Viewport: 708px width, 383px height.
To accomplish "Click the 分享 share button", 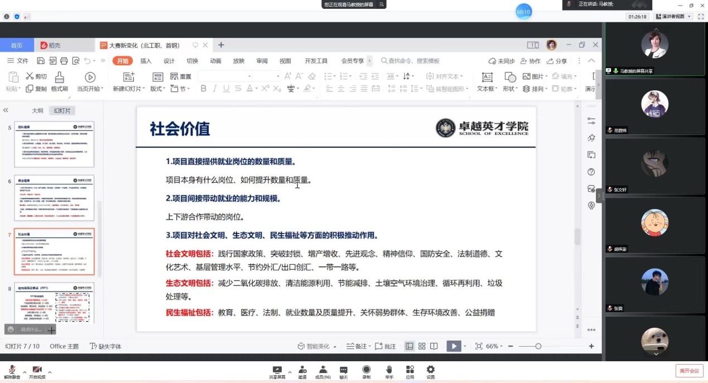I will tap(557, 61).
